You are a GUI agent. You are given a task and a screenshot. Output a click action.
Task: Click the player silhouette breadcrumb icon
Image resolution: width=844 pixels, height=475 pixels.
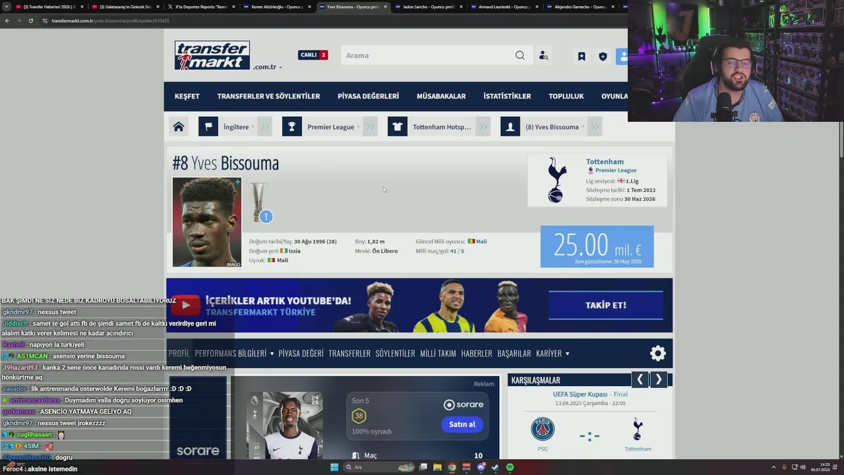point(510,127)
